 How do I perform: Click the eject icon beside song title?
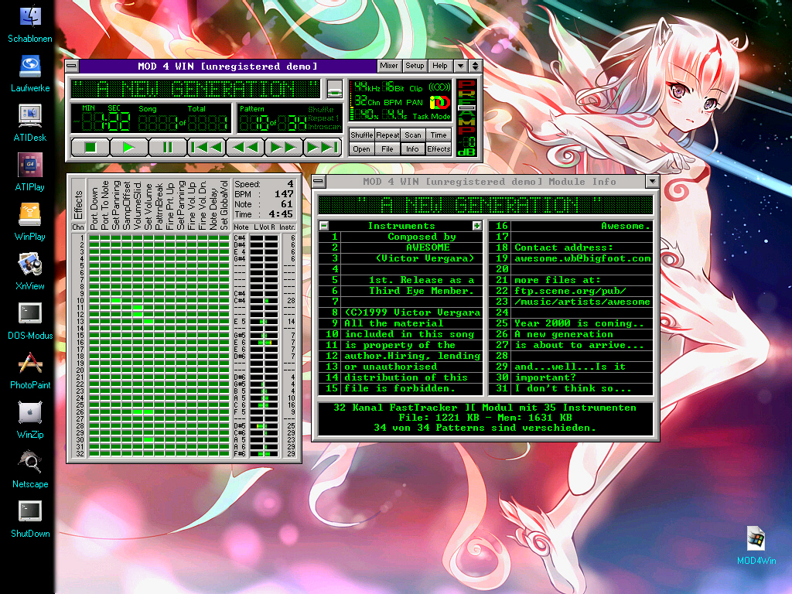point(334,89)
